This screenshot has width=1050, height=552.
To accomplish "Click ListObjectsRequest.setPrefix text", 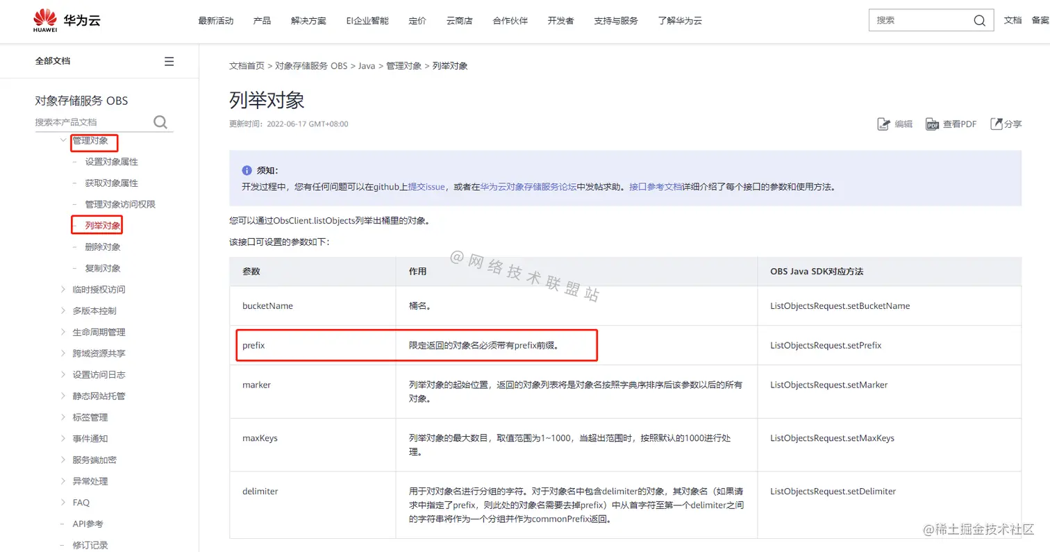I will pyautogui.click(x=826, y=345).
